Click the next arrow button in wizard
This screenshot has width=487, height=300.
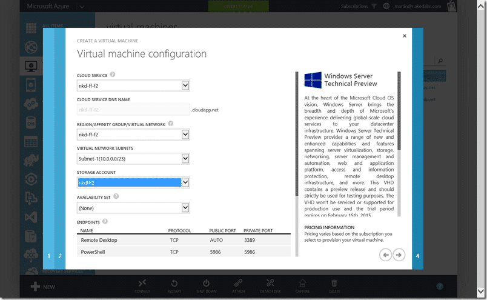399,255
